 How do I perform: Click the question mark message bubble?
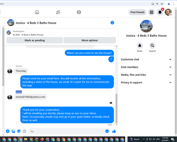coord(111,59)
